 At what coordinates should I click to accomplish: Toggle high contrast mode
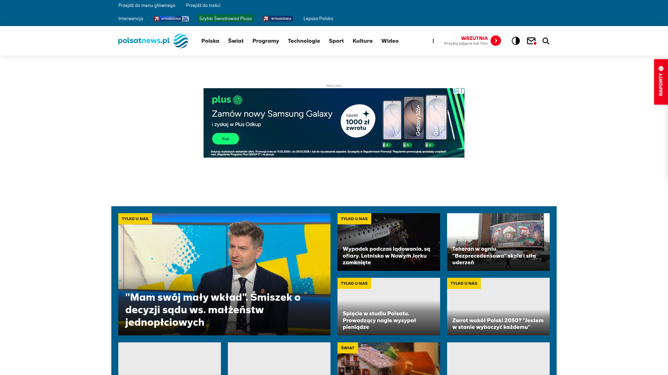(x=516, y=41)
